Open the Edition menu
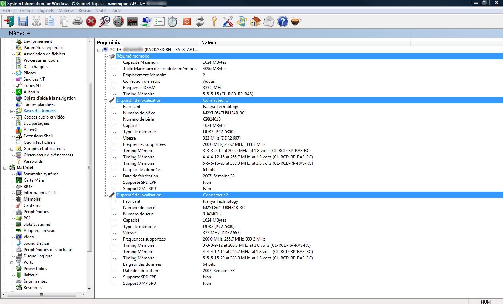The image size is (503, 304). 26,11
